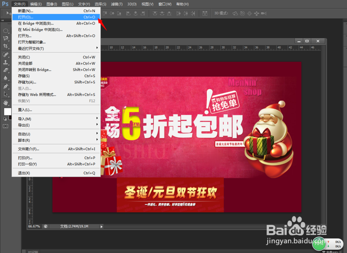The width and height of the screenshot is (347, 253).
Task: Choose 存储为 Web 所用格式... entry
Action: coord(56,95)
